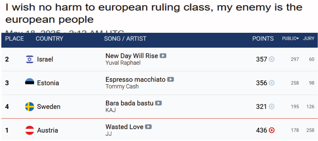This screenshot has width=318, height=141.
Task: Click the Sweden flag icon
Action: tap(30, 107)
